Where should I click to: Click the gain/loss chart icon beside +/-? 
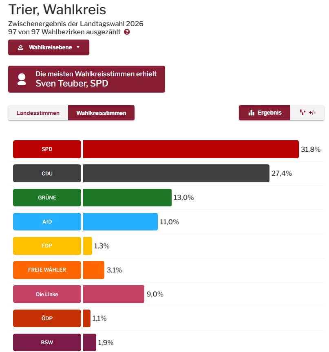coord(303,113)
